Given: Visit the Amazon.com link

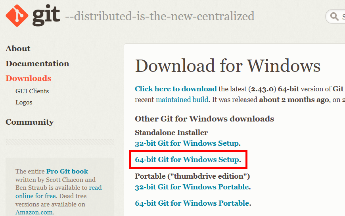Looking at the screenshot, I should click(34, 212).
